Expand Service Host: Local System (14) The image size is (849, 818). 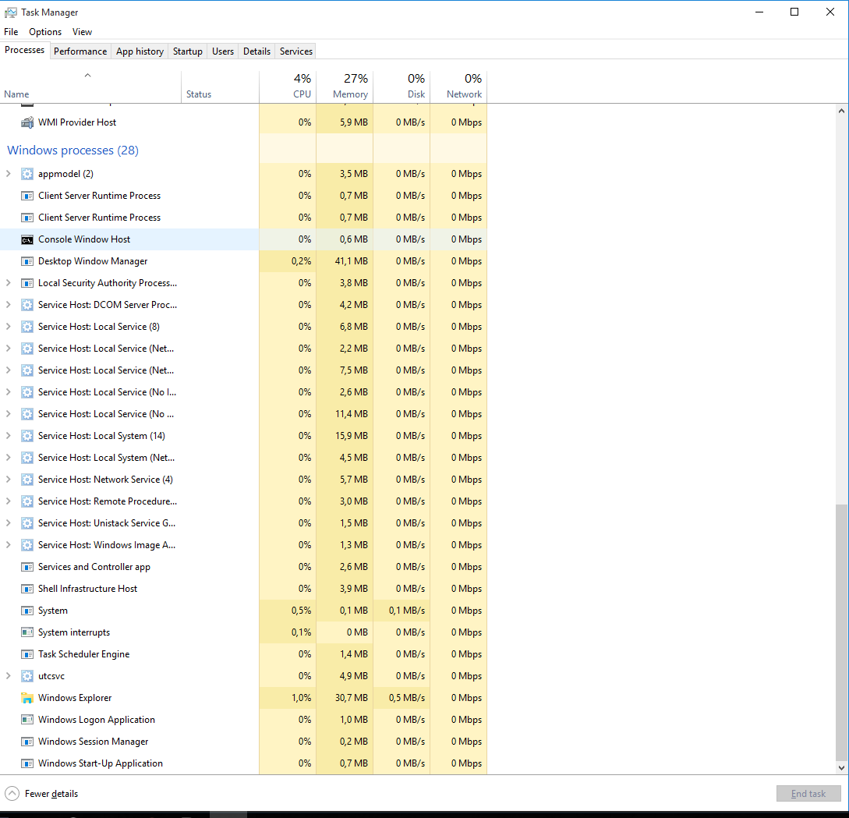coord(8,436)
